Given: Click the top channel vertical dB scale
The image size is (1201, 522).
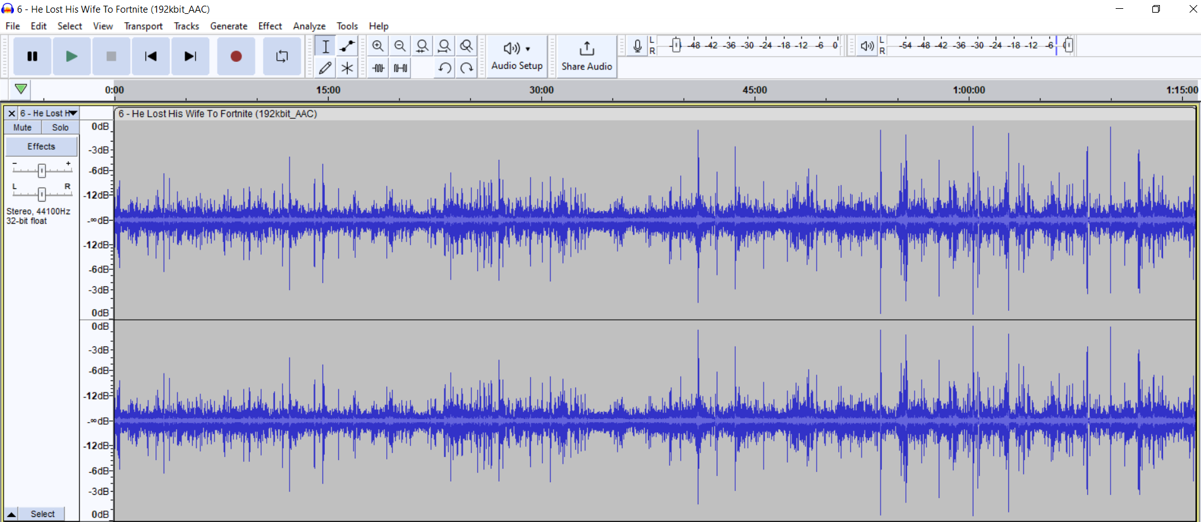Looking at the screenshot, I should point(97,219).
